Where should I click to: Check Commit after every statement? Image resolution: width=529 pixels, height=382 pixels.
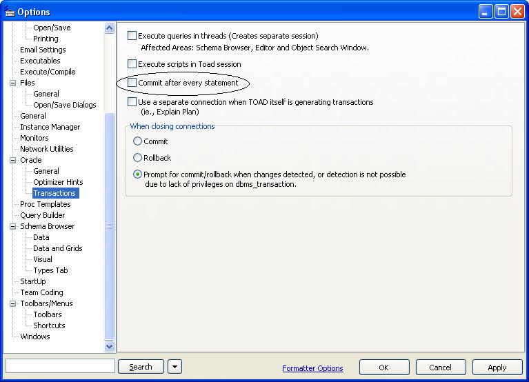(132, 83)
